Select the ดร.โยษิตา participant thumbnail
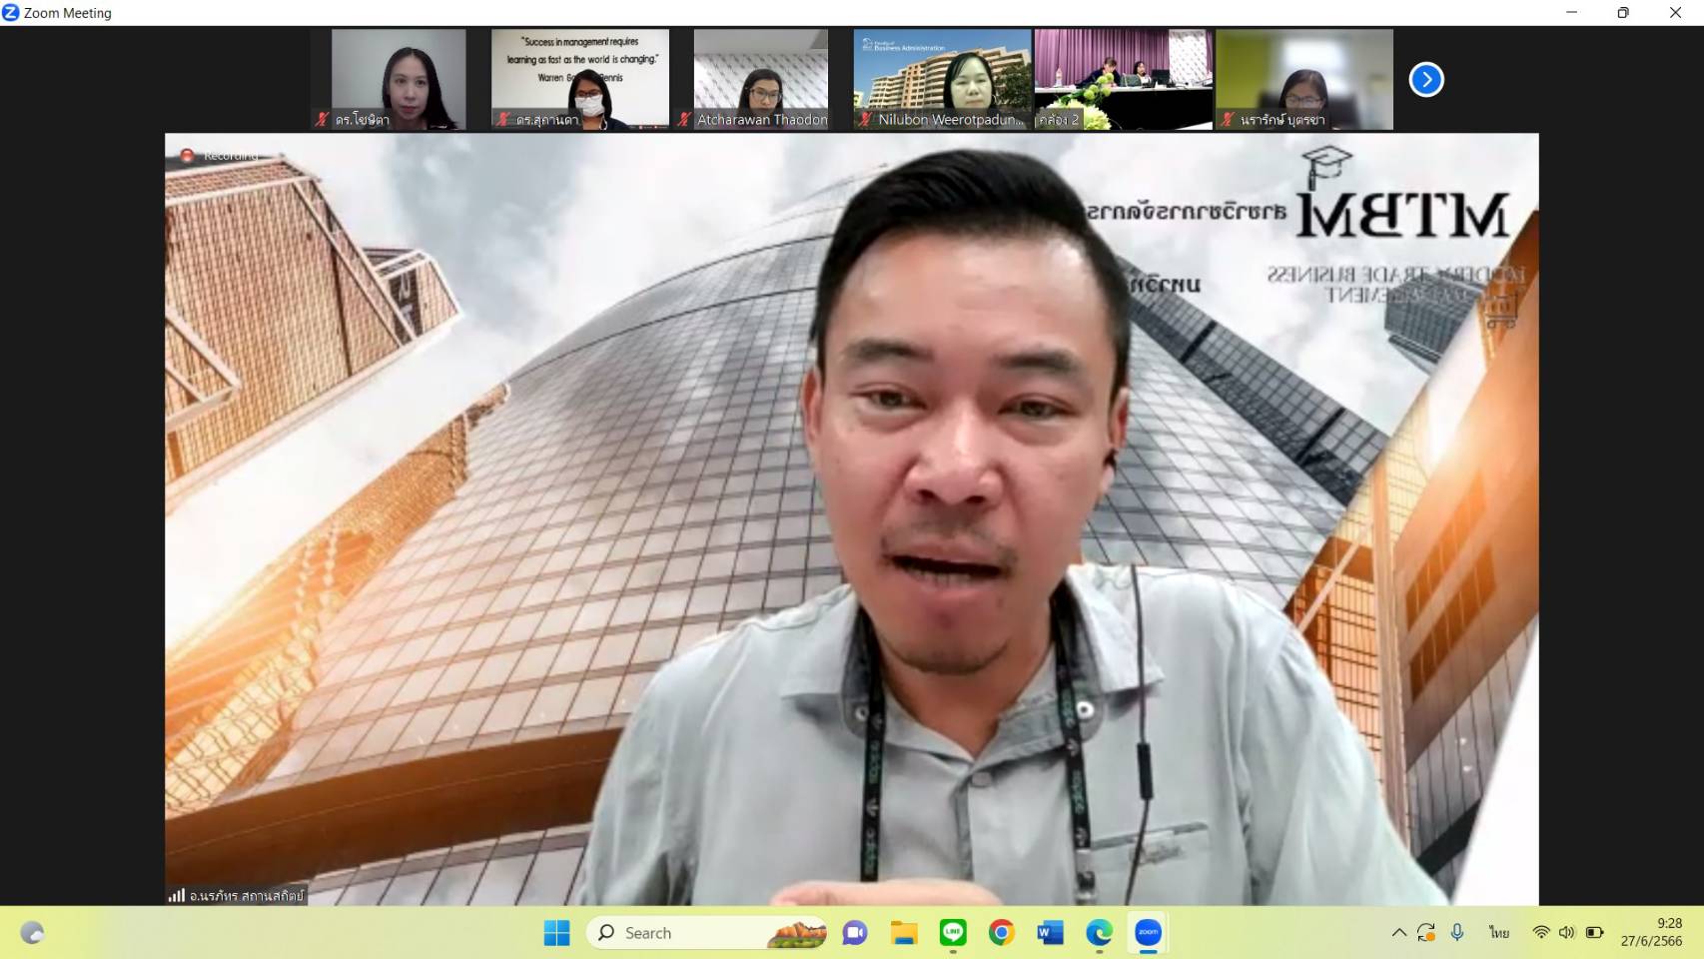Screen dimensions: 1704x959 click(399, 79)
